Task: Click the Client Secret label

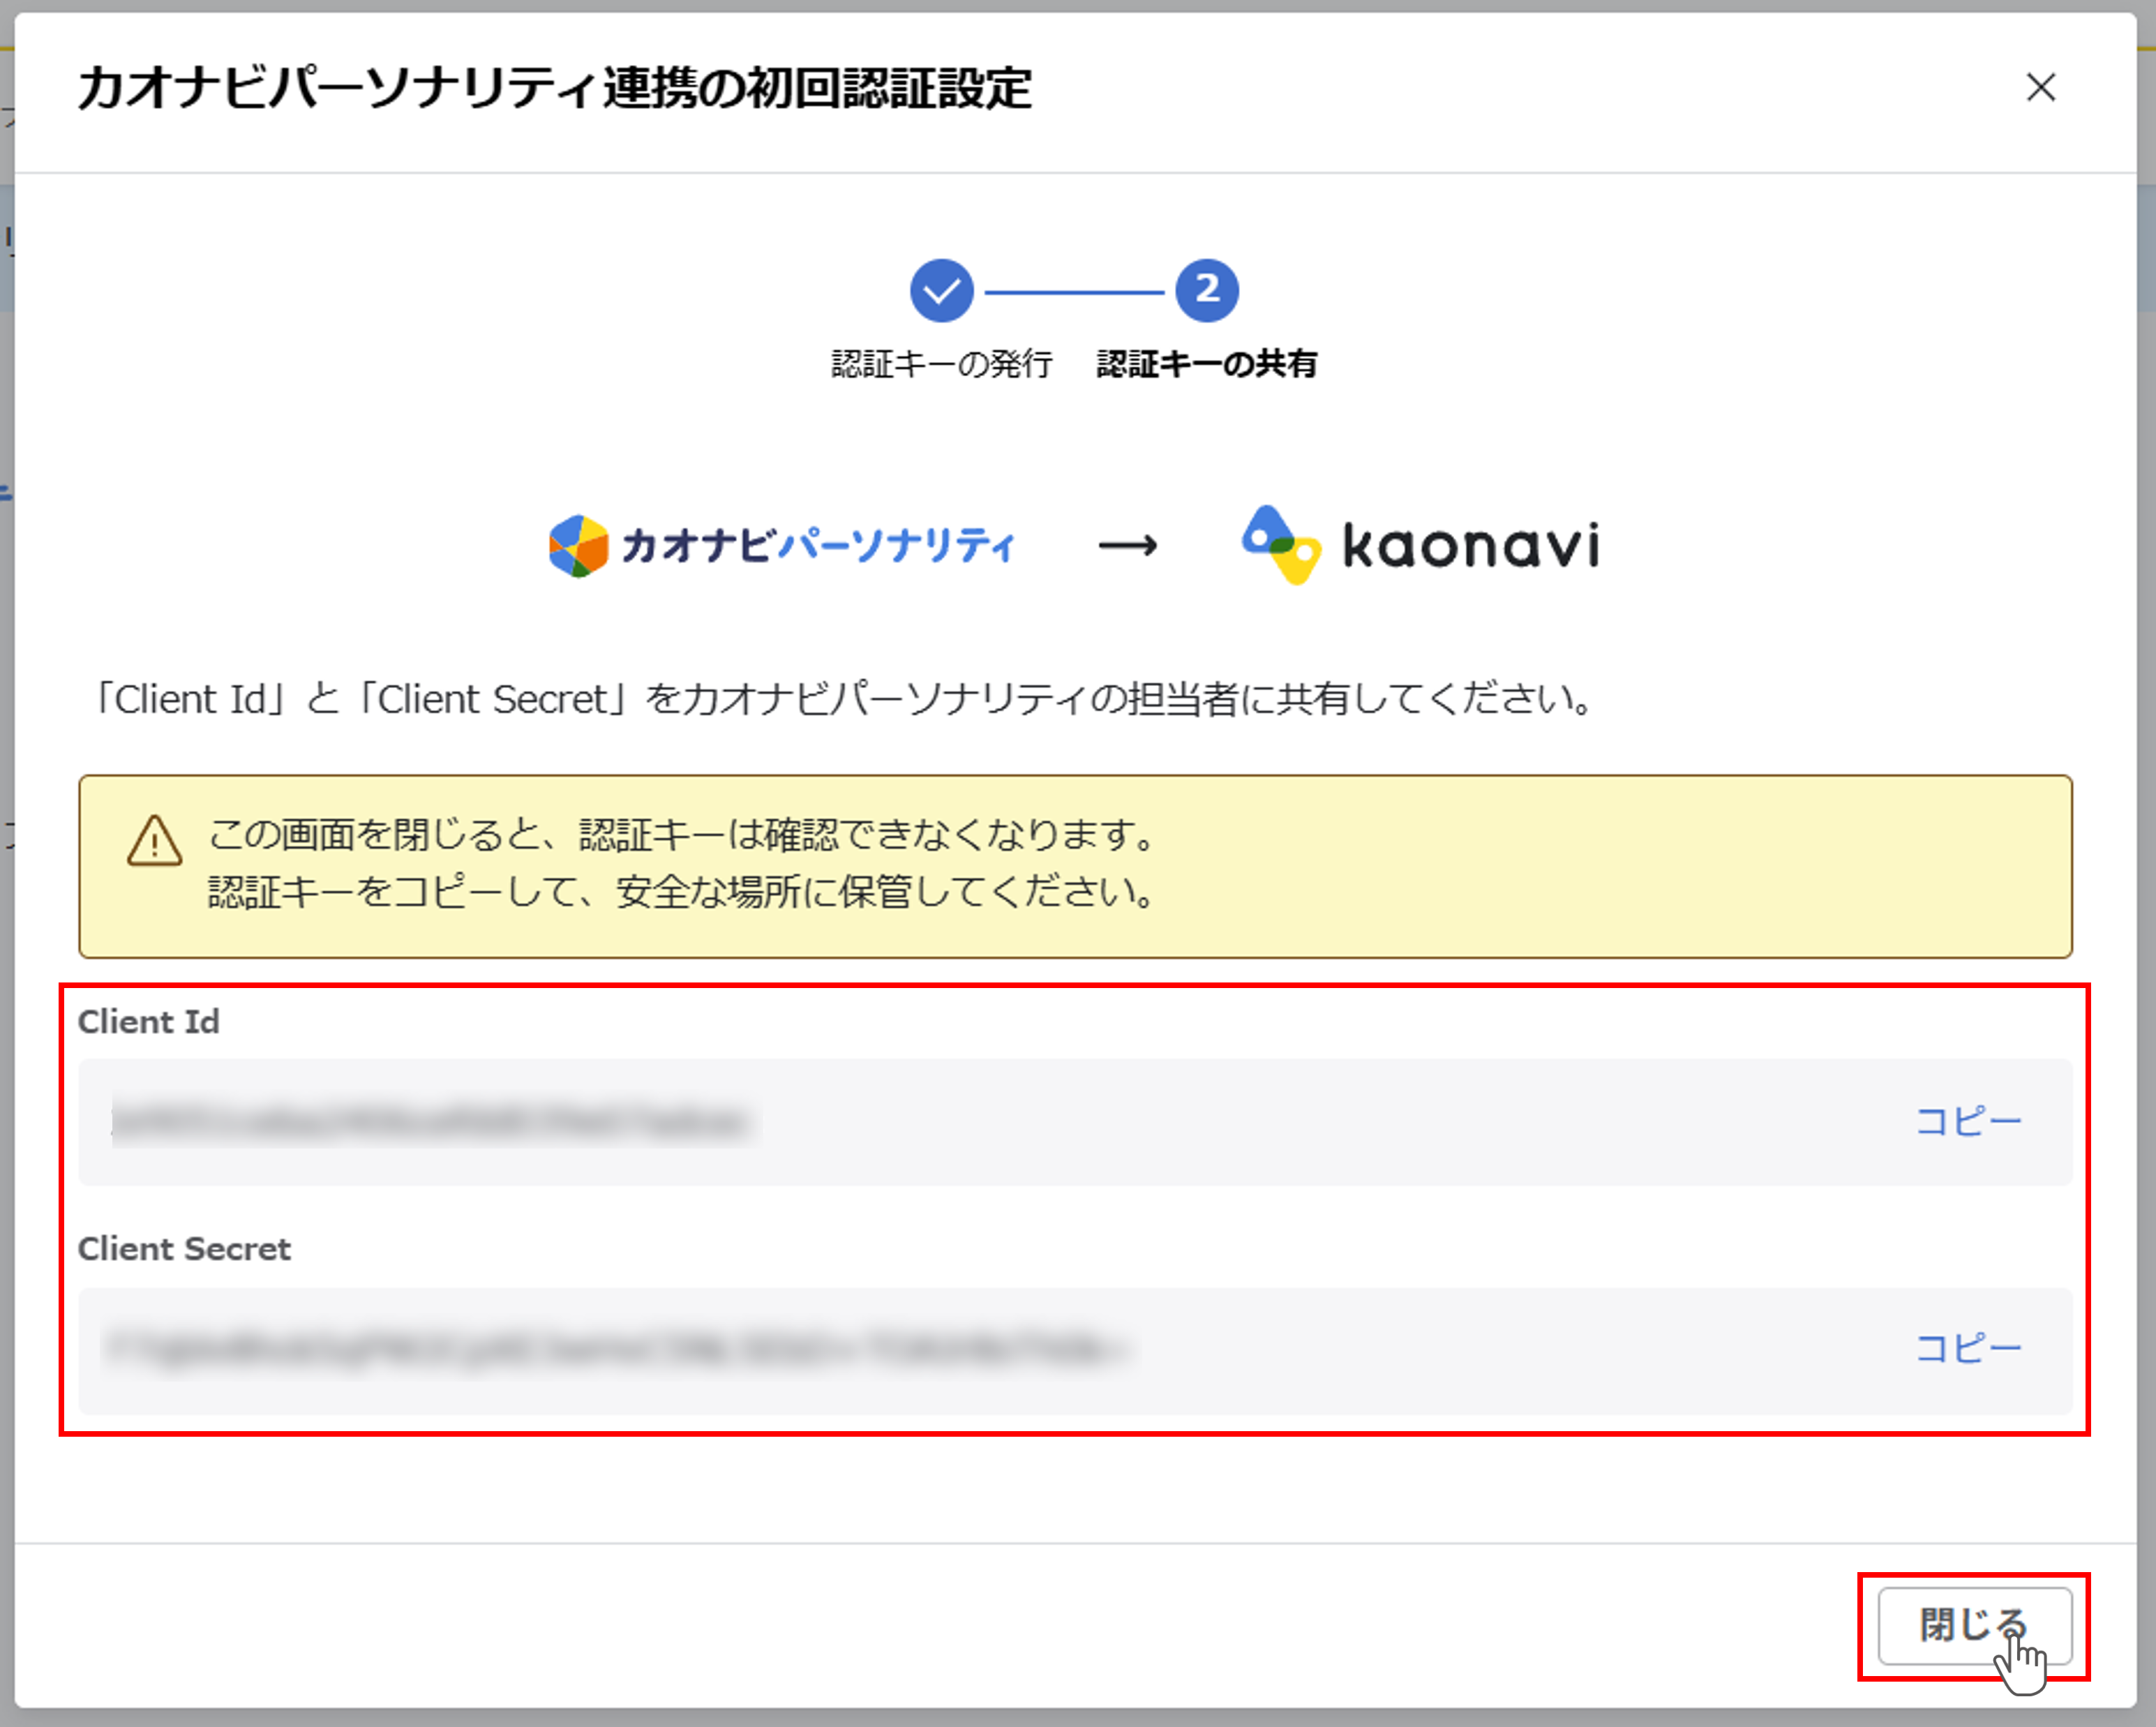Action: (185, 1248)
